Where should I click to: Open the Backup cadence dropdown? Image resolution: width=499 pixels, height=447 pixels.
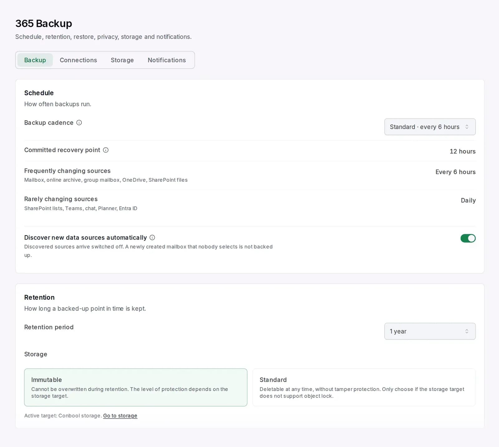(x=430, y=127)
